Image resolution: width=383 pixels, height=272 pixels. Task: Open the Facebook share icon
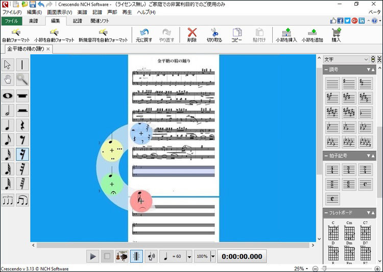(x=340, y=21)
